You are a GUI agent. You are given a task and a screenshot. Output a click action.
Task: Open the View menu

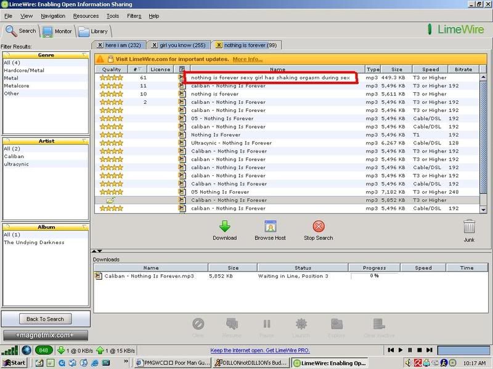(x=26, y=16)
